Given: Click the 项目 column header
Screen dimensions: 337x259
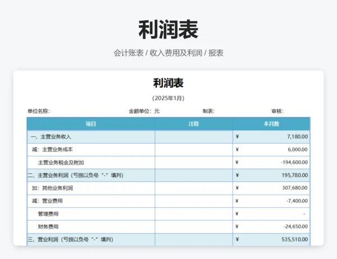Looking at the screenshot, I should click(91, 124).
